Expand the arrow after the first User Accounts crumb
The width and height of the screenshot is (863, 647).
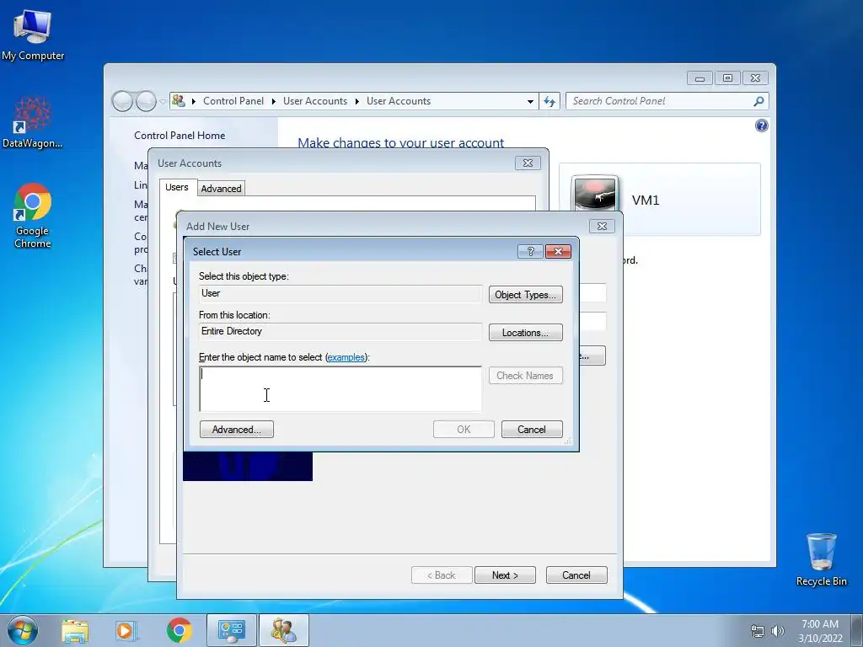[x=357, y=102]
